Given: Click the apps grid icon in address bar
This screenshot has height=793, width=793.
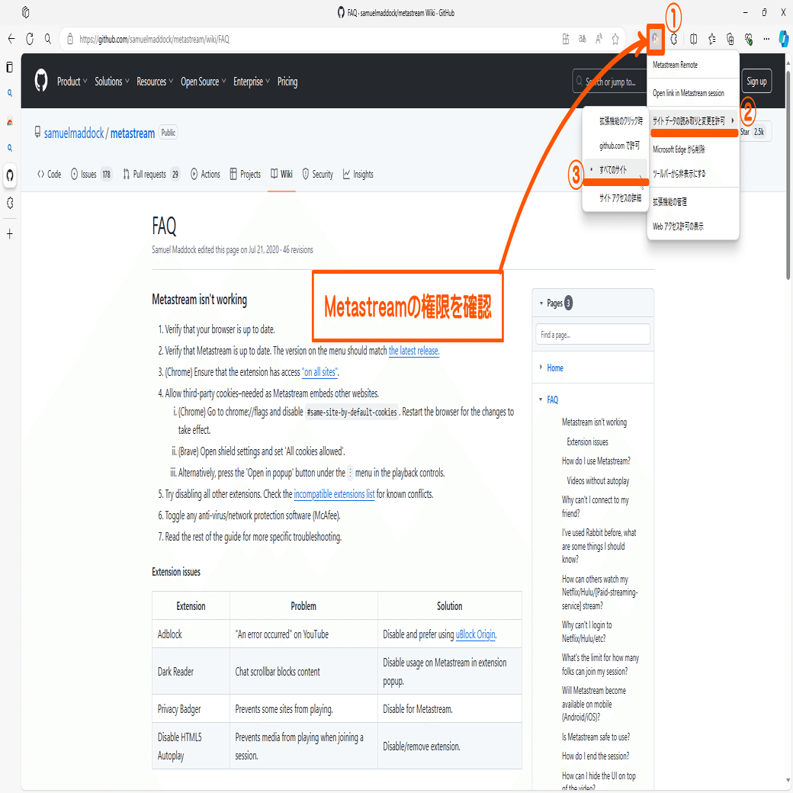Looking at the screenshot, I should point(566,39).
